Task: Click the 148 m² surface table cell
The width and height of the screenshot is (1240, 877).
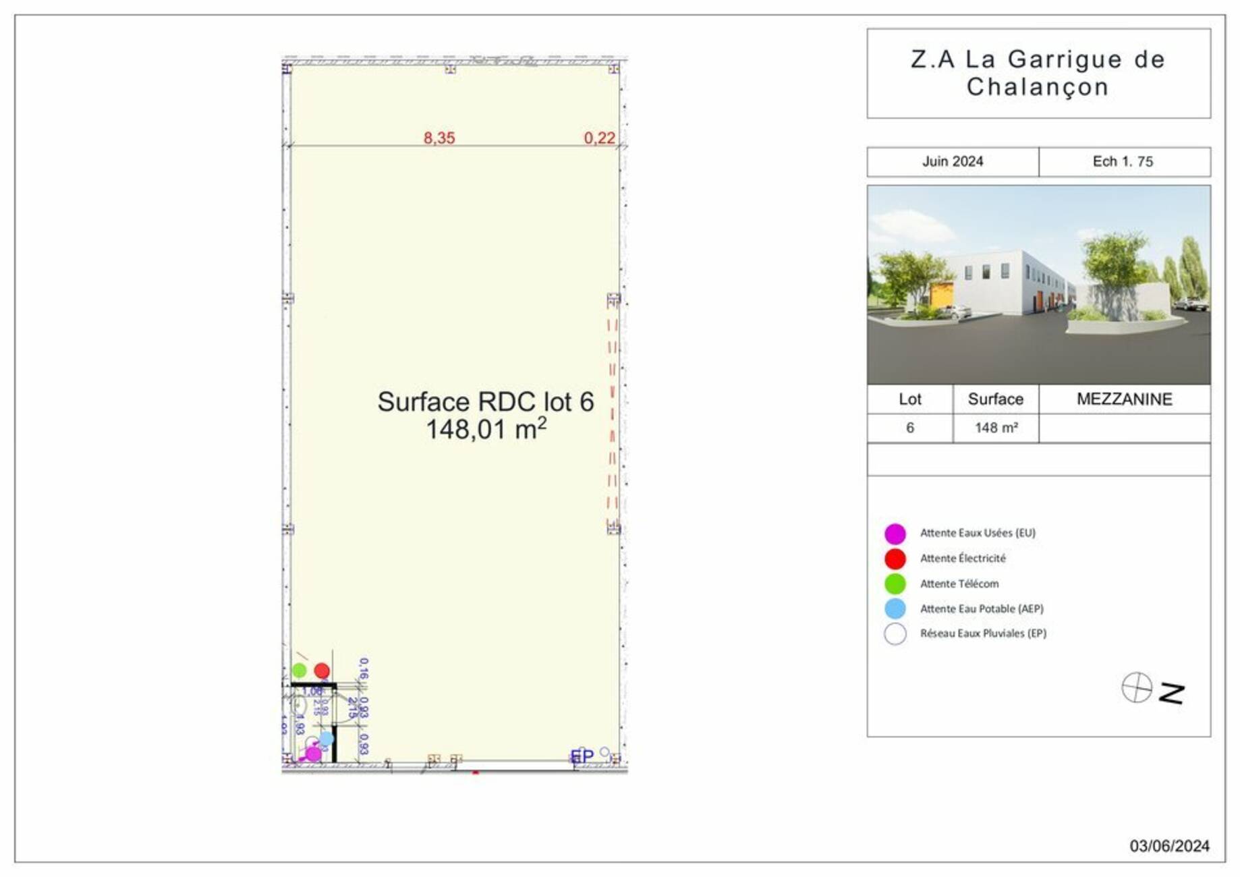Action: 996,428
